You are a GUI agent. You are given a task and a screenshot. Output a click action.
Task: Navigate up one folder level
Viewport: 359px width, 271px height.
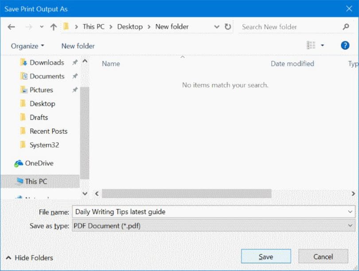(53, 26)
